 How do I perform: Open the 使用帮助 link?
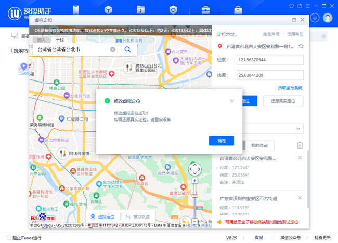click(295, 34)
